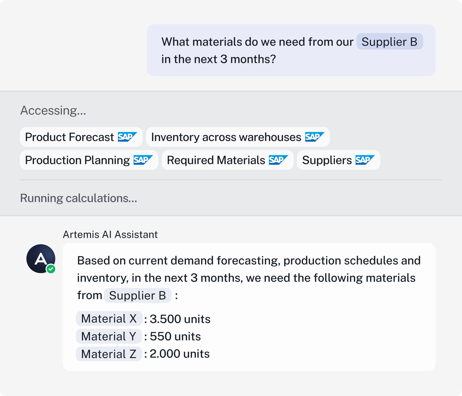Click the SAP logo on Production Planning

point(143,160)
